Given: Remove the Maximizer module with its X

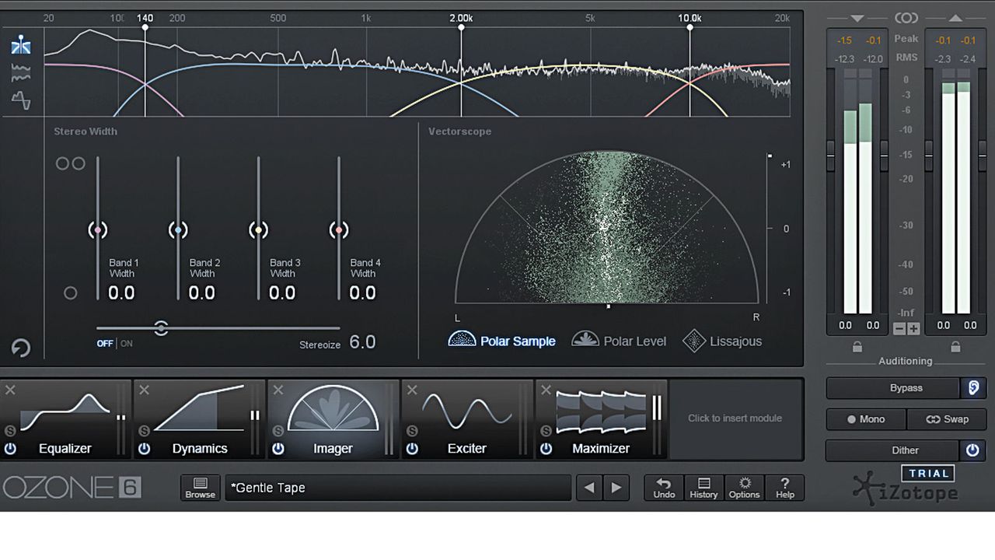Looking at the screenshot, I should [546, 390].
